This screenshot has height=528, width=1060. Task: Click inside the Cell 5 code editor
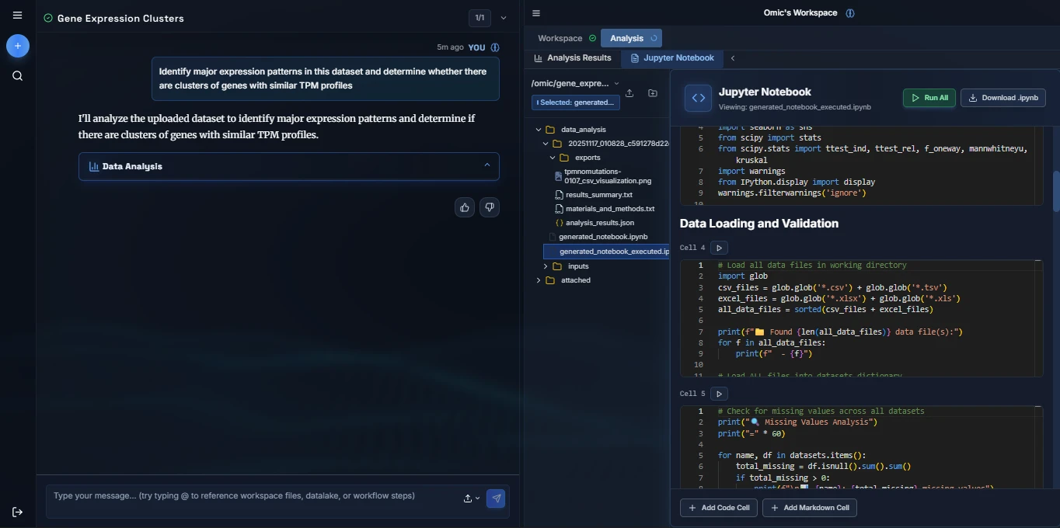pos(861,447)
